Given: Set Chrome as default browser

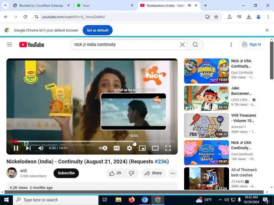Looking at the screenshot, I should click(x=97, y=30).
